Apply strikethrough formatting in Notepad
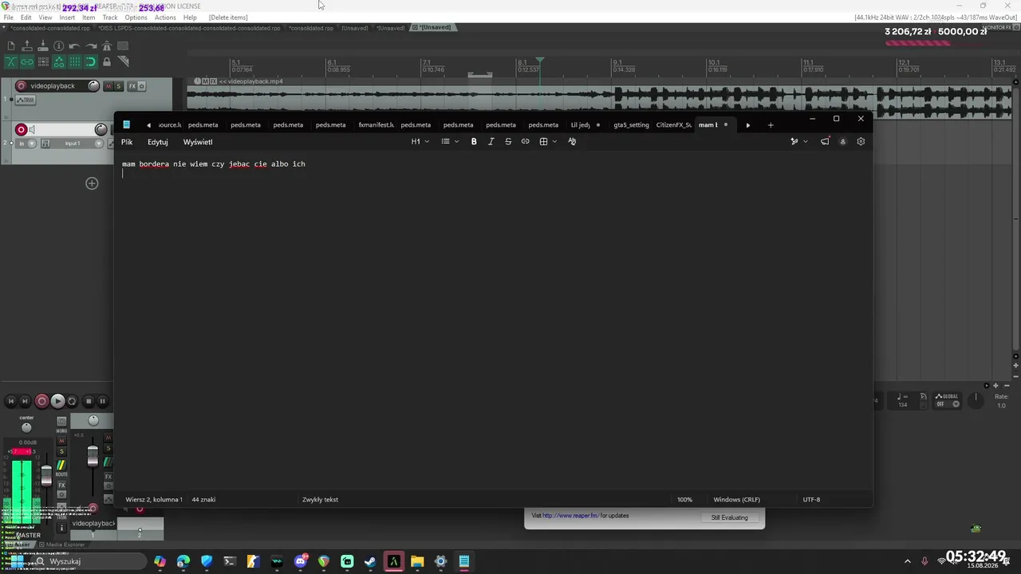 point(508,141)
